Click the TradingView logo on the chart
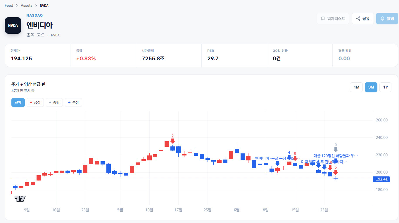 [20, 199]
